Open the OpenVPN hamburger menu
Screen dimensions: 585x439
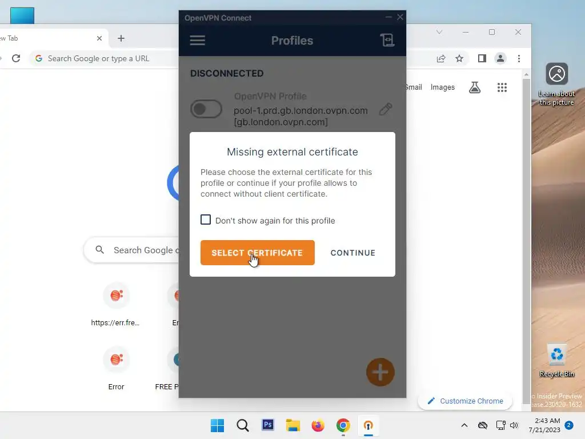197,41
